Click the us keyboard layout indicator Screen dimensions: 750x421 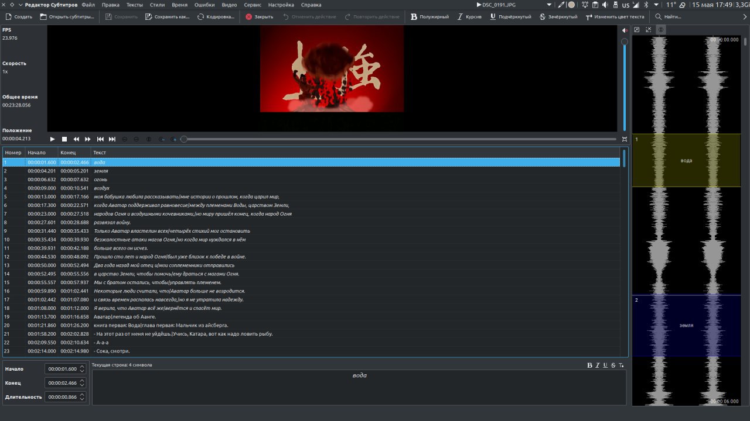626,5
